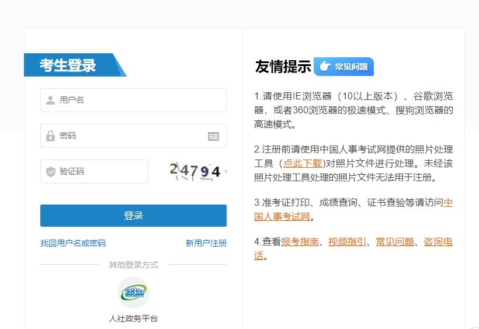Click the pointing hand icon beside 友情提示
This screenshot has width=479, height=329.
[325, 67]
